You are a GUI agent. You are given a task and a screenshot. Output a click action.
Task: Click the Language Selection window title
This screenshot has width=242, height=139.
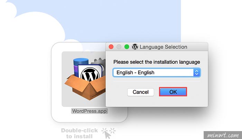pos(163,47)
